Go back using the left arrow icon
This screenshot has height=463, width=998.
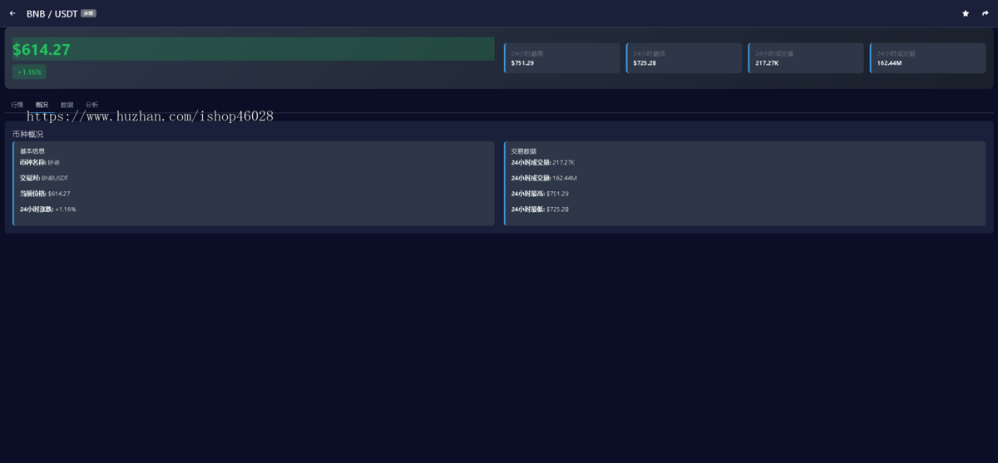click(x=12, y=13)
